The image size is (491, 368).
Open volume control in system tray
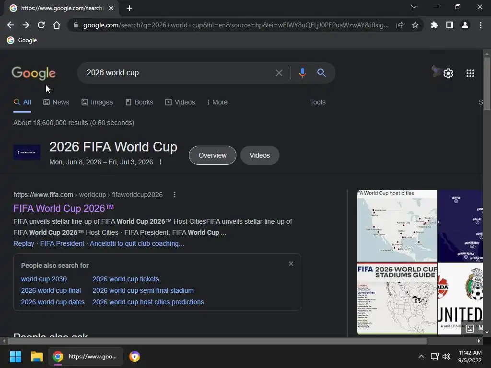point(446,356)
